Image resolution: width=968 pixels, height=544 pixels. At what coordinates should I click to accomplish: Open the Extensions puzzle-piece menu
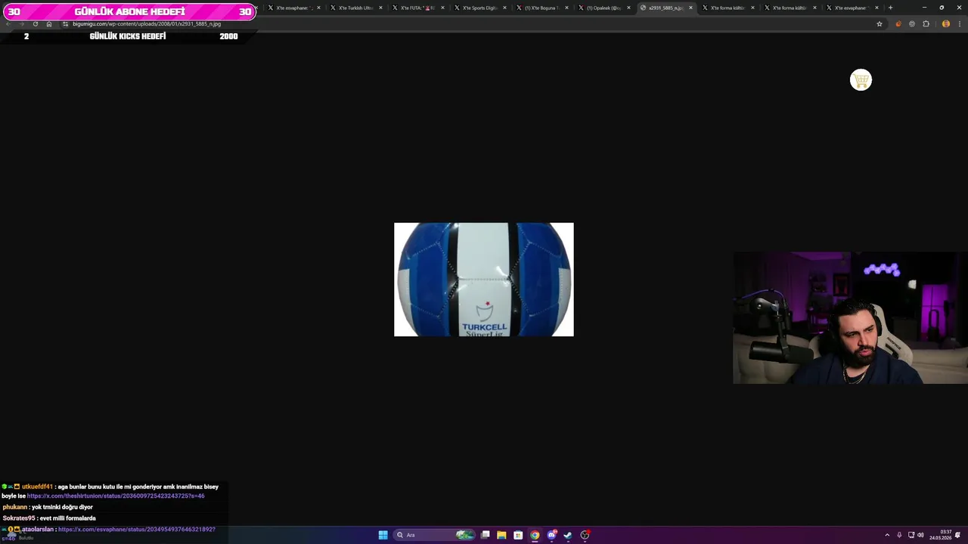point(926,24)
